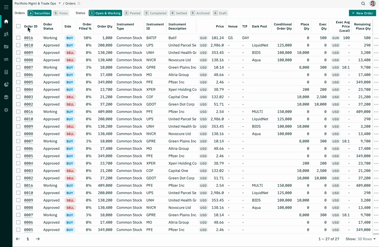
Task: Go to next page arrow
Action: [x=38, y=239]
